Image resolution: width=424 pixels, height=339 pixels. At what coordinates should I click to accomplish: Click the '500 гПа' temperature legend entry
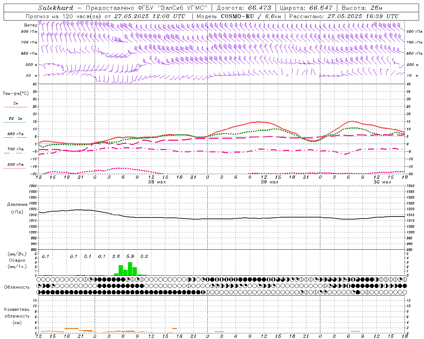coord(16,165)
